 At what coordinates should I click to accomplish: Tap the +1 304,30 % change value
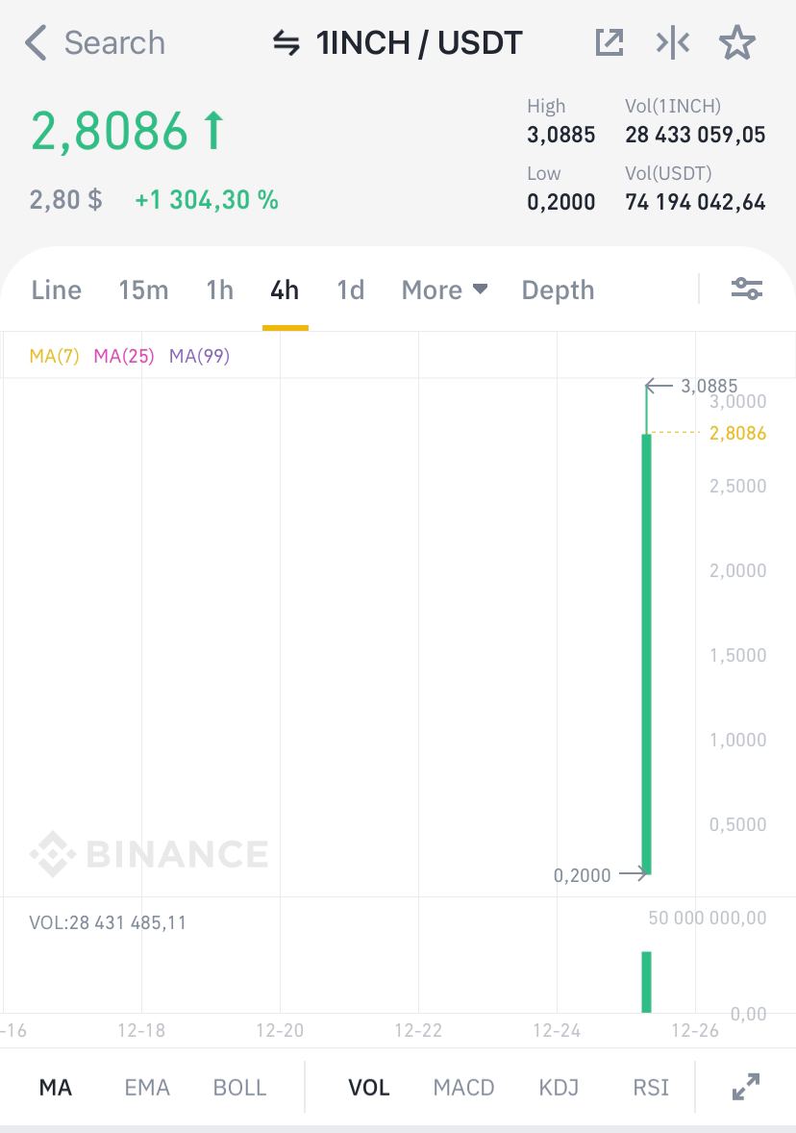[x=207, y=200]
